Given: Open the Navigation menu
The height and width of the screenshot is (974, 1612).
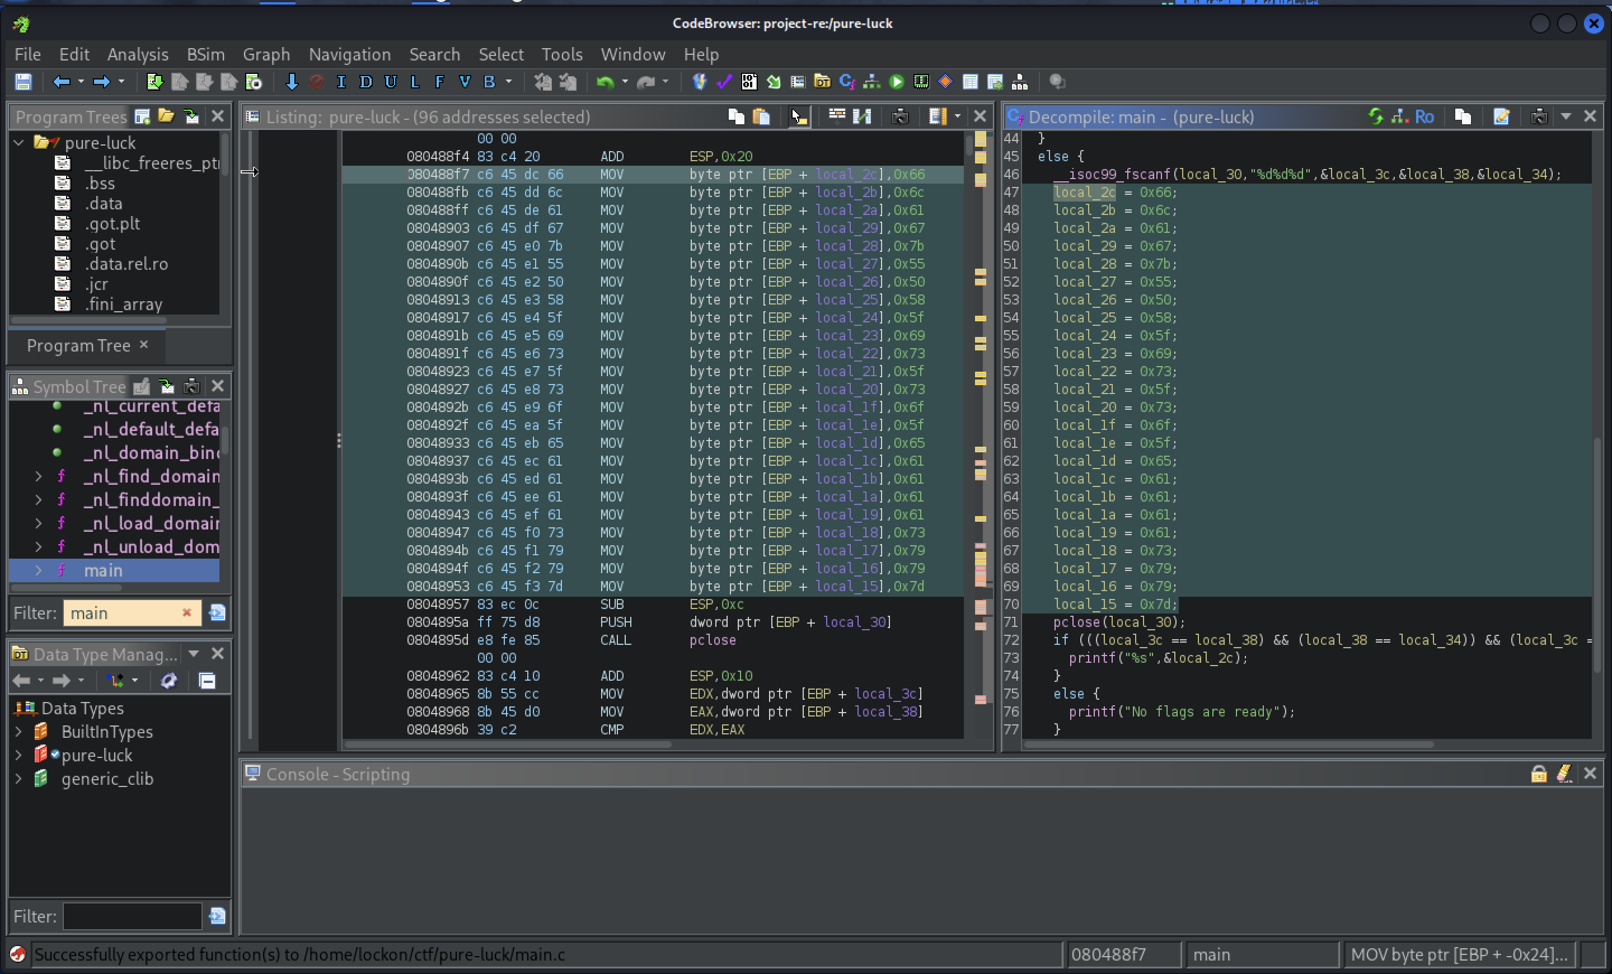Looking at the screenshot, I should click(x=349, y=54).
